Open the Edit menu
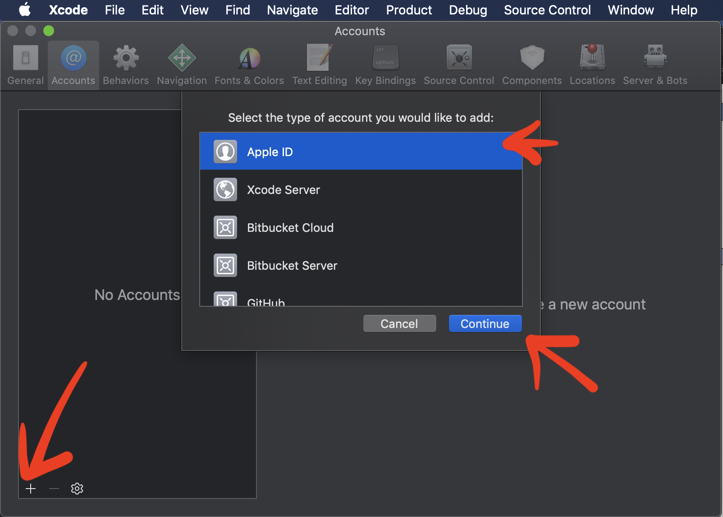This screenshot has height=517, width=723. point(153,10)
